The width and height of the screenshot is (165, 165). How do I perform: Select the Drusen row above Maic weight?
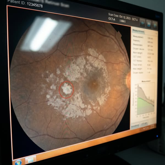point(143,49)
